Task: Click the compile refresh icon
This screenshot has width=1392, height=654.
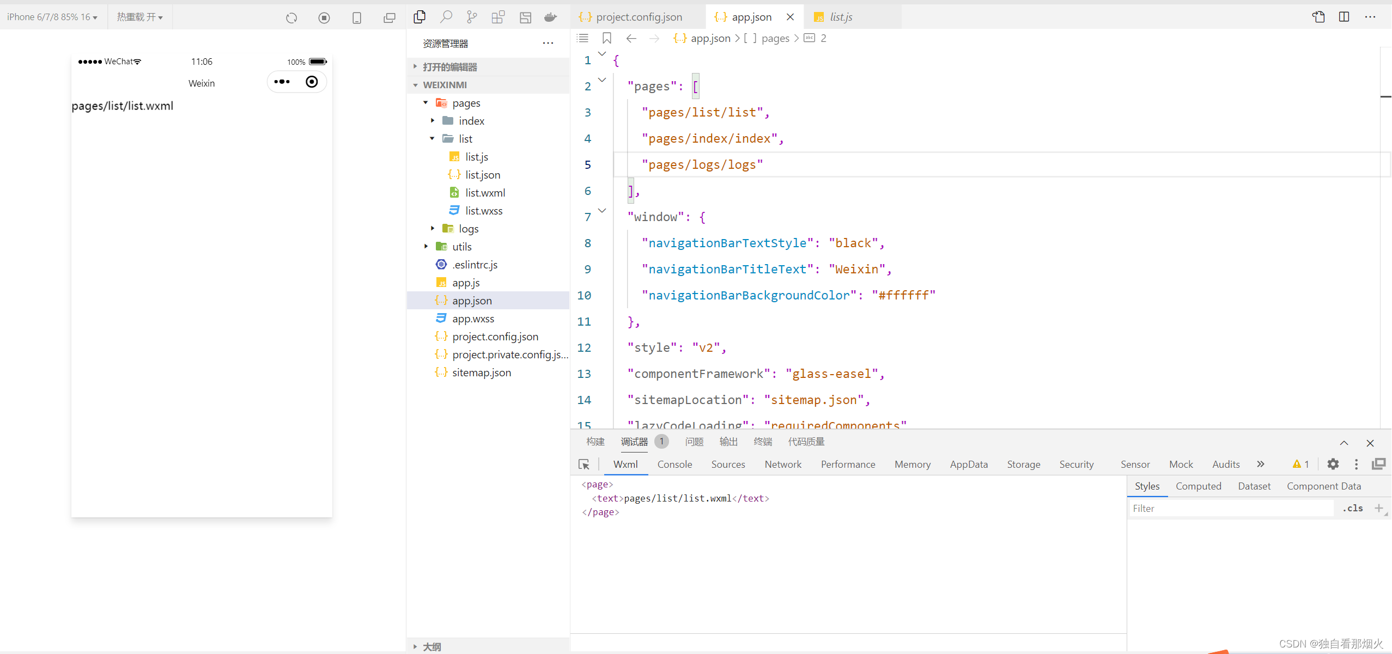Action: coord(291,18)
